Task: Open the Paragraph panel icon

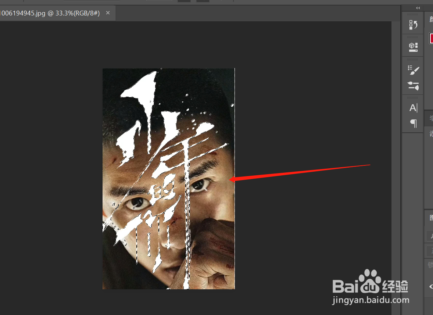Action: 414,123
